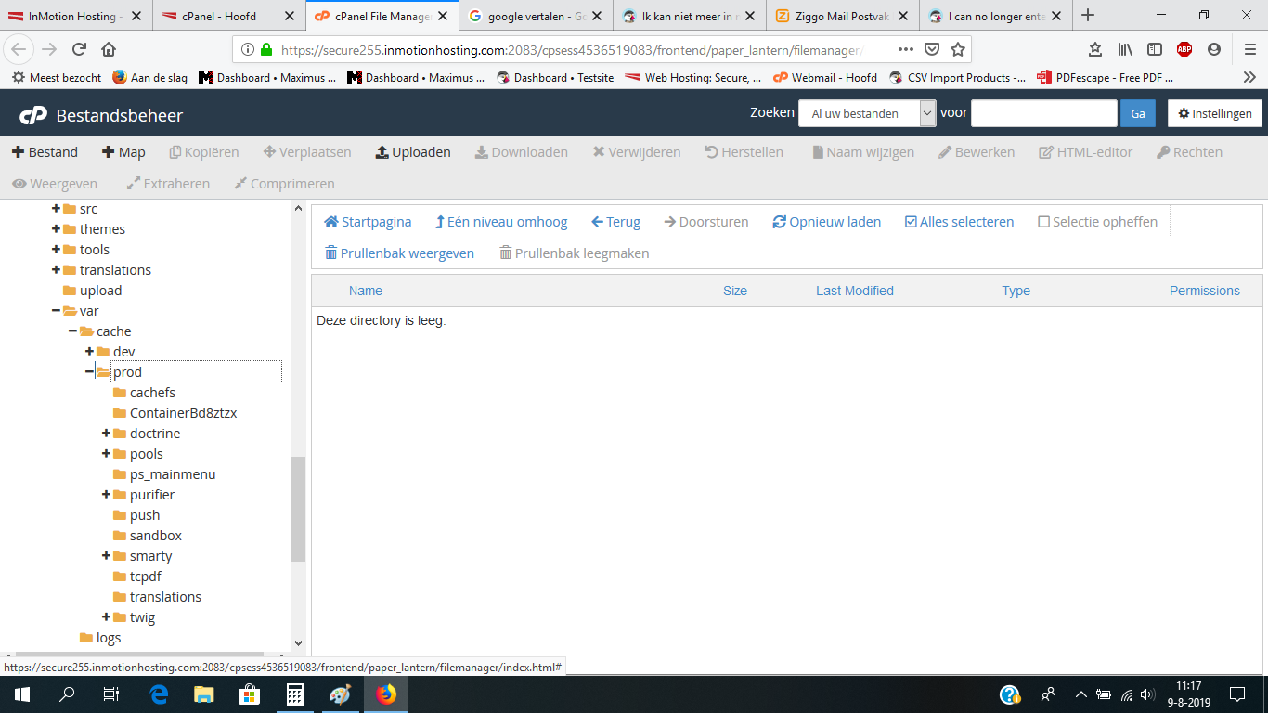The height and width of the screenshot is (713, 1268).
Task: Select the sandbox folder
Action: click(156, 536)
